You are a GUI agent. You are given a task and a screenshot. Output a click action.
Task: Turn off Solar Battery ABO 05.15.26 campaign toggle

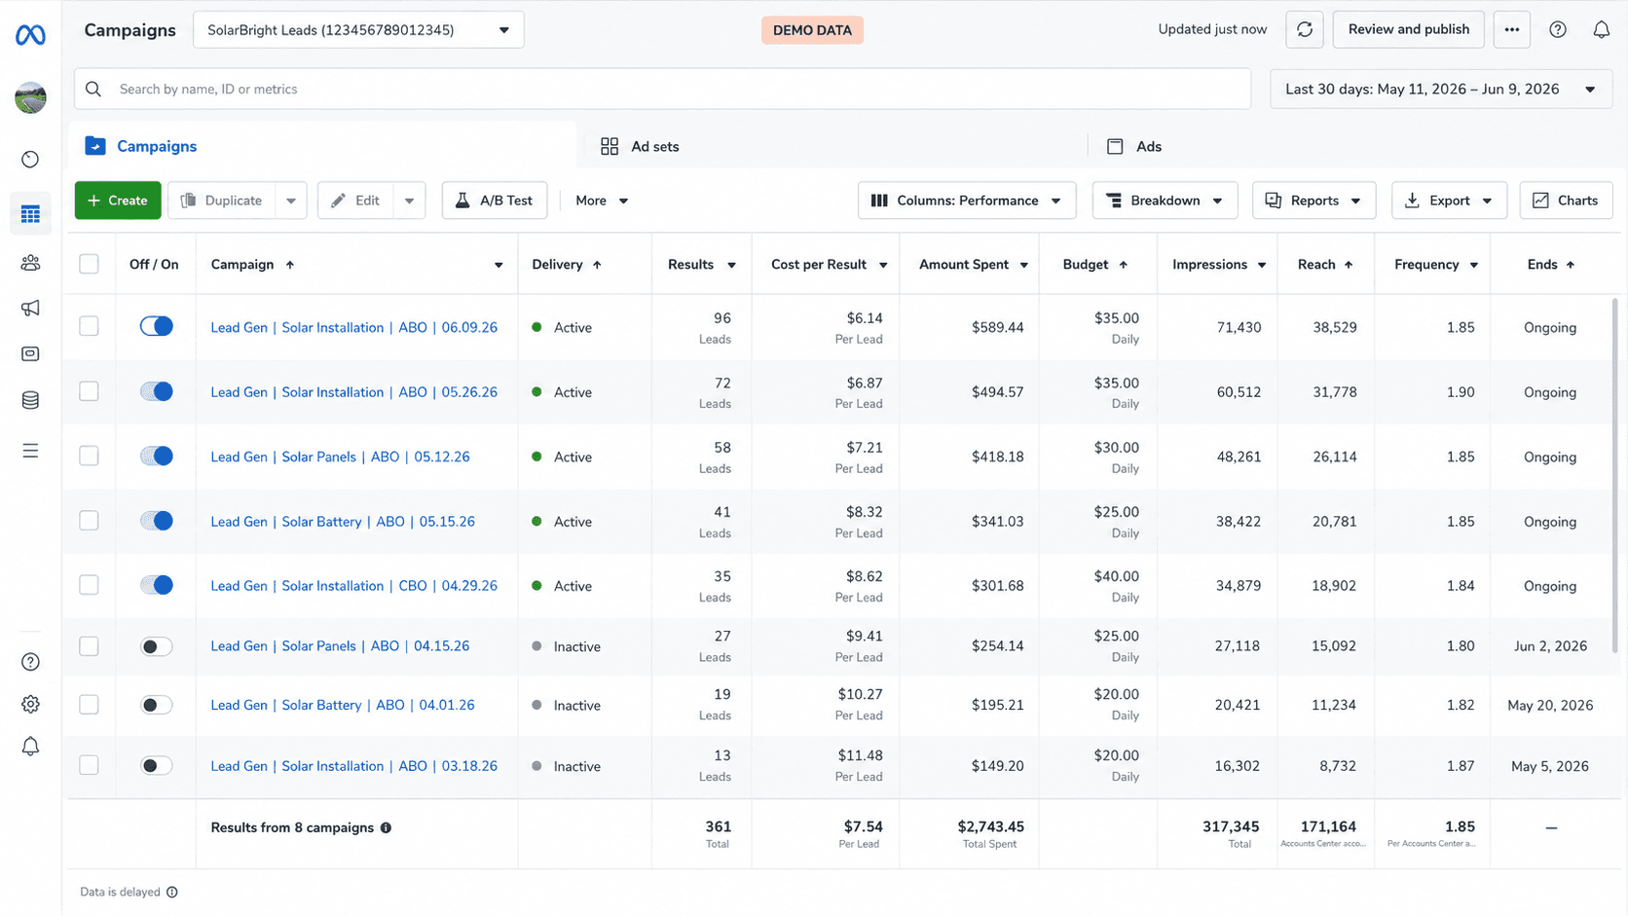click(156, 521)
